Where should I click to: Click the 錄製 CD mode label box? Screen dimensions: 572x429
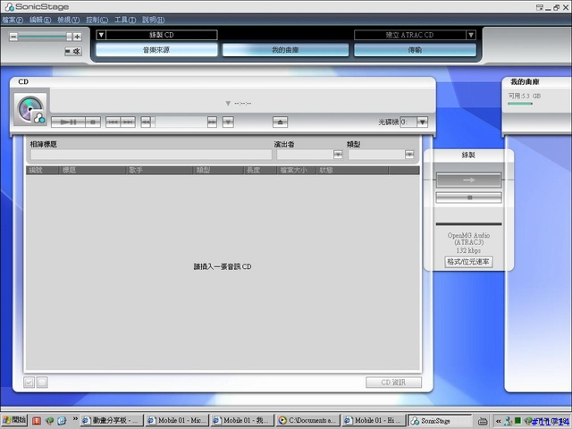pos(162,35)
